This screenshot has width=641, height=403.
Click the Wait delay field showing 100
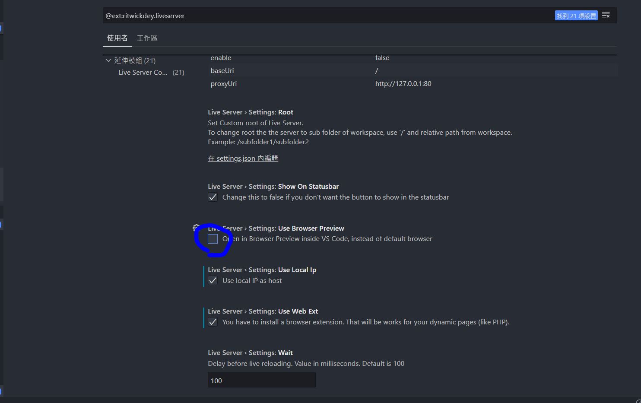click(x=261, y=380)
